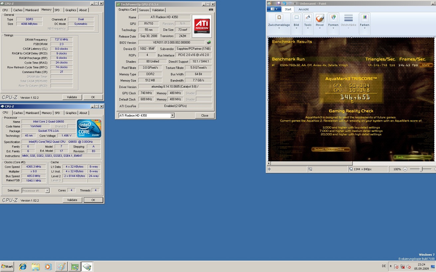Click the camera screenshot icon in GPU-Z
The height and width of the screenshot is (272, 436).
click(211, 10)
